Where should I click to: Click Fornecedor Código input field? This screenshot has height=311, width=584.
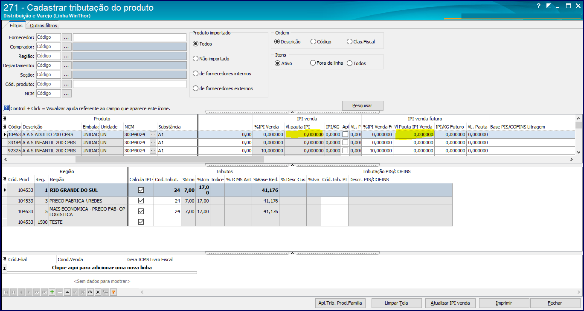point(49,37)
